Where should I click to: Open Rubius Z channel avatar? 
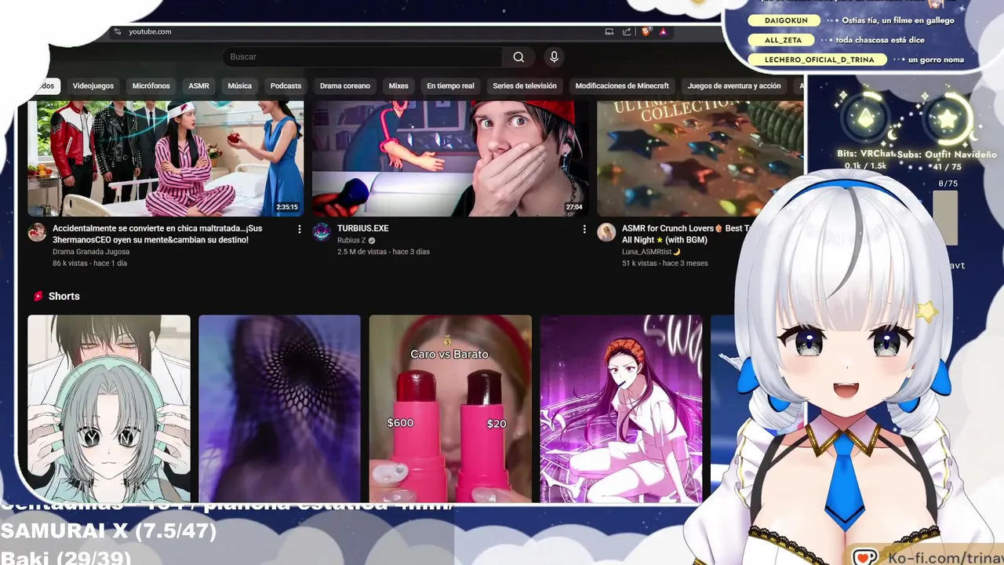click(322, 232)
